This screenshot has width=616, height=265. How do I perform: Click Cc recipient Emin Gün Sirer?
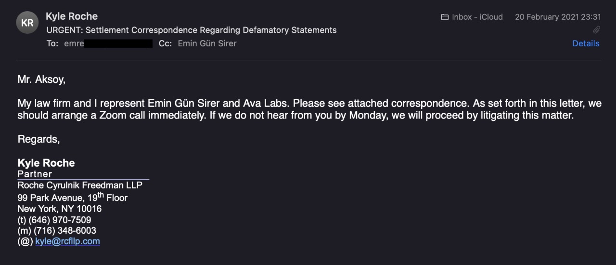(x=207, y=43)
